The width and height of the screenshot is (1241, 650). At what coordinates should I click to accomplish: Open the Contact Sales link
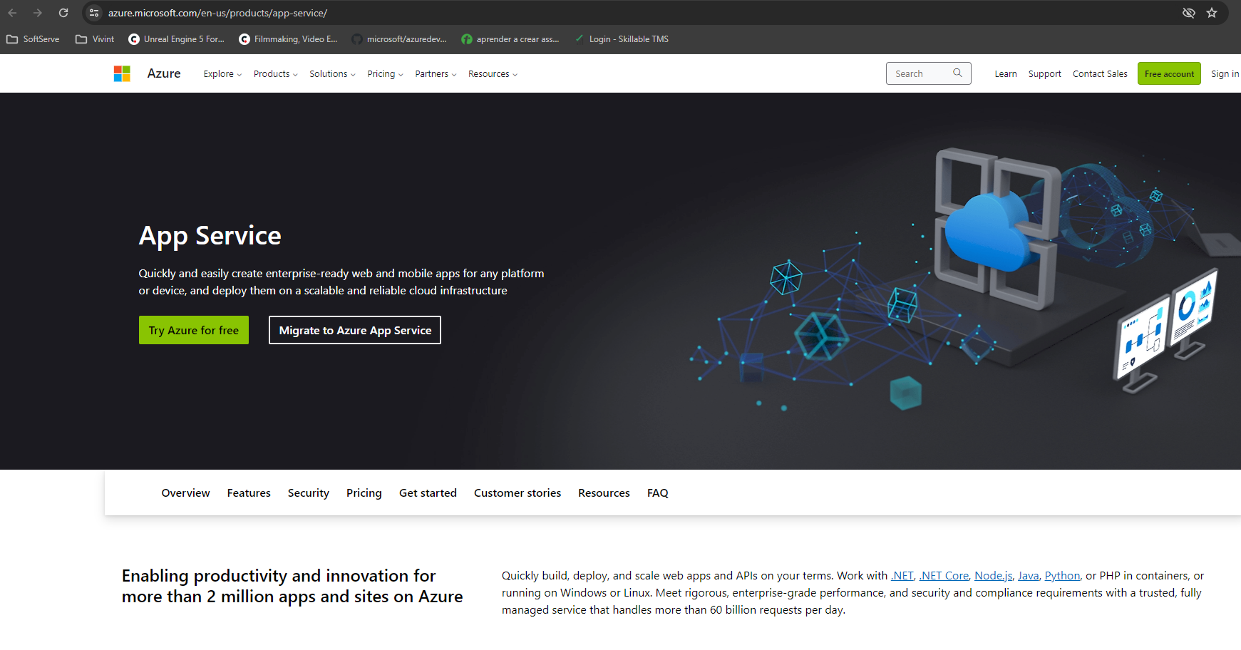(x=1100, y=74)
